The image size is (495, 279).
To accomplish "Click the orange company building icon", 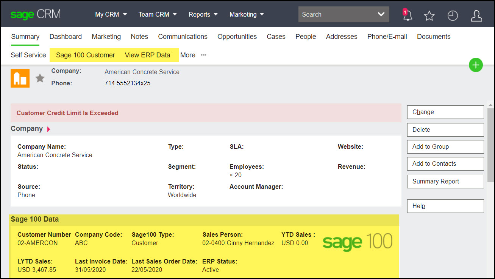I will [x=20, y=78].
